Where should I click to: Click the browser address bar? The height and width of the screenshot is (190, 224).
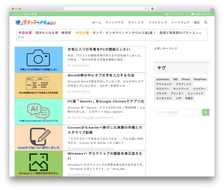coord(106,9)
